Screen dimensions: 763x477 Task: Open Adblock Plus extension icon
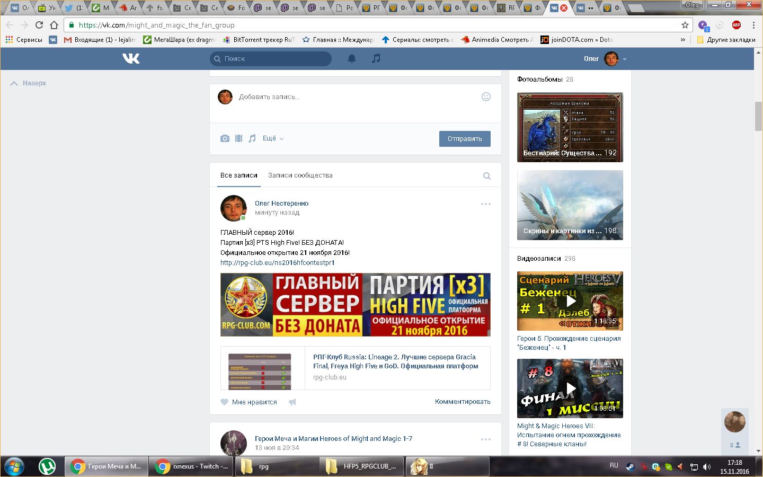pos(737,25)
